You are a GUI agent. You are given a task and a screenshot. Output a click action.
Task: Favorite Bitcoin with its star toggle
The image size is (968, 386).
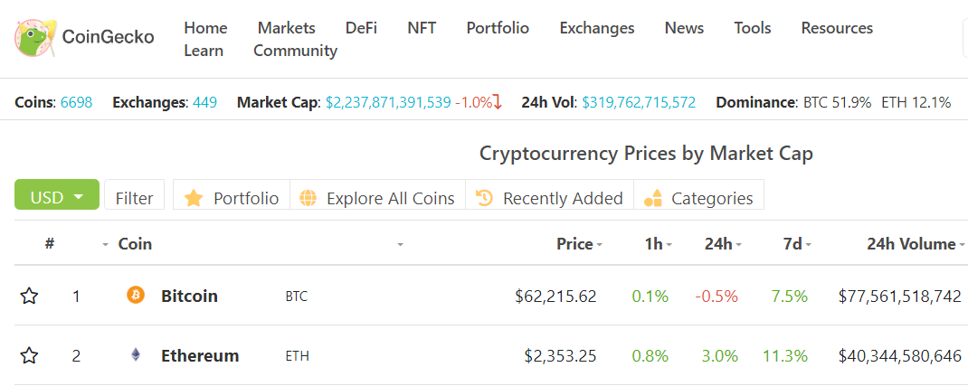tap(30, 296)
